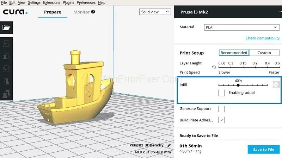Switch to the Prepare tab

(x=53, y=12)
